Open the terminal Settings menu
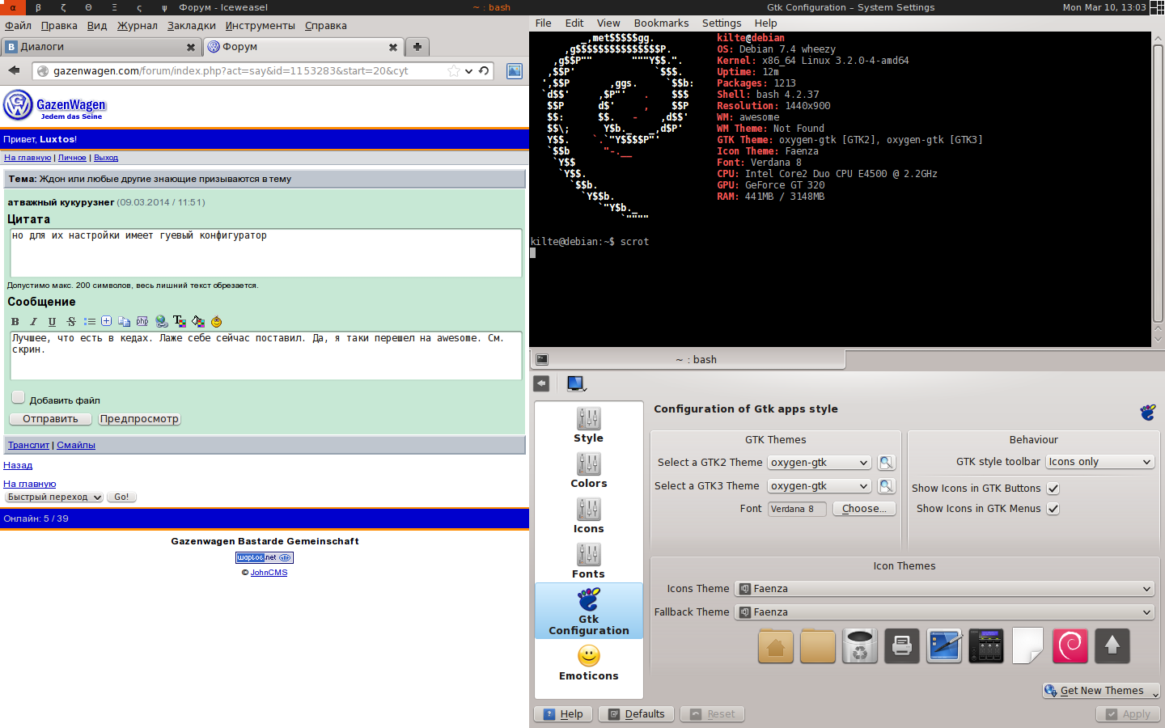The width and height of the screenshot is (1165, 728). (x=722, y=23)
